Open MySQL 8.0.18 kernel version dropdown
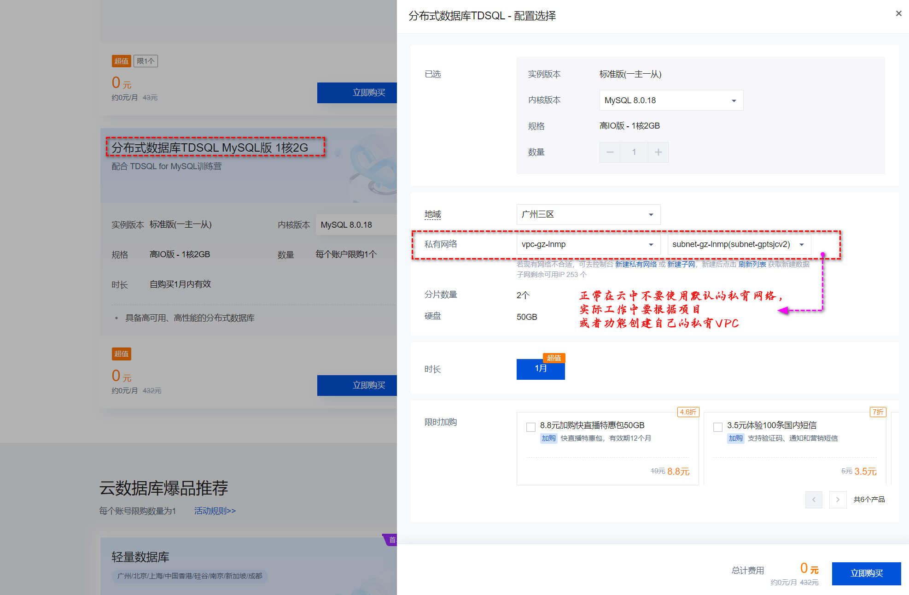Image resolution: width=909 pixels, height=595 pixels. click(x=671, y=100)
